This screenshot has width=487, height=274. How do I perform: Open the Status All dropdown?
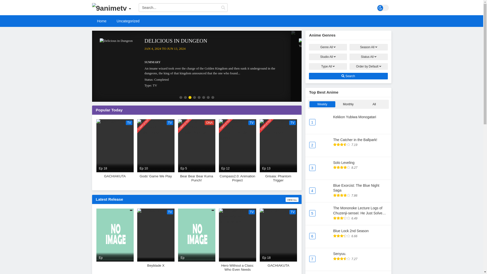pos(368,57)
